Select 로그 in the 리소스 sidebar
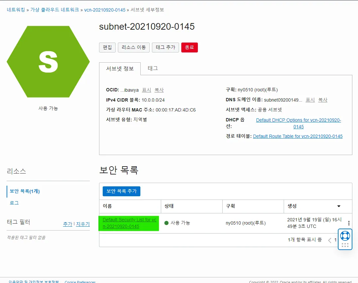Viewport: 358px width, 283px height. (14, 203)
